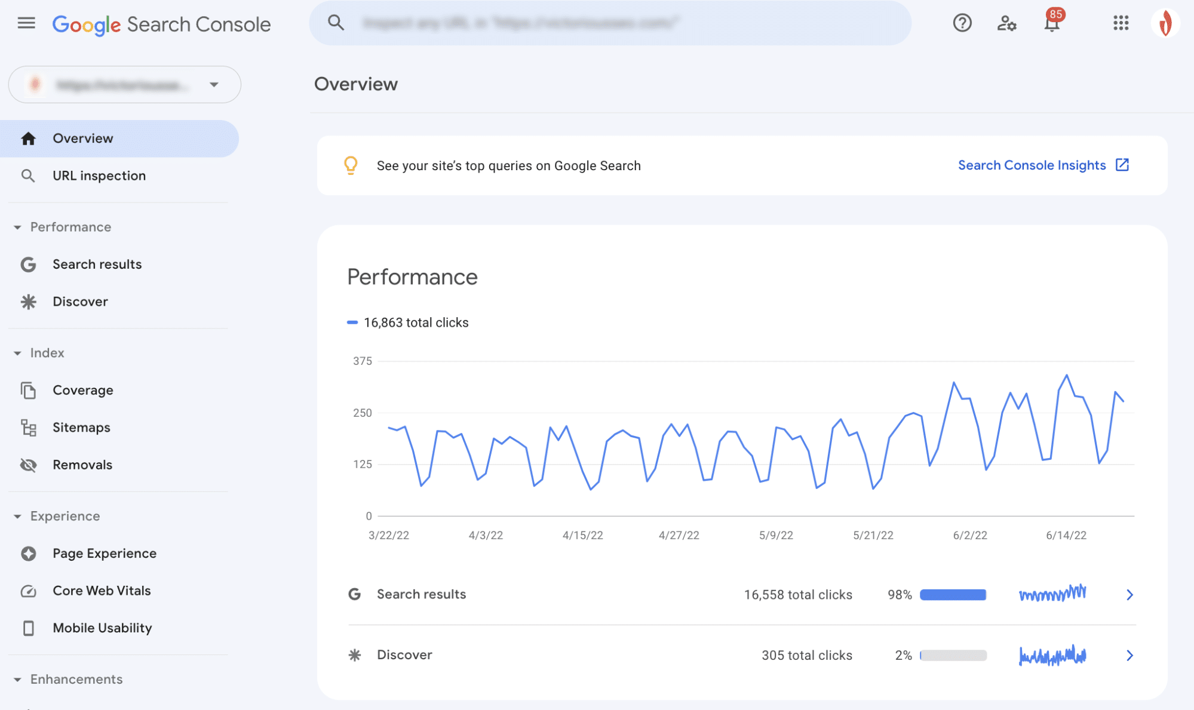Screen dimensions: 1194x710
Task: Collapse the Performance sidebar section
Action: click(x=17, y=228)
